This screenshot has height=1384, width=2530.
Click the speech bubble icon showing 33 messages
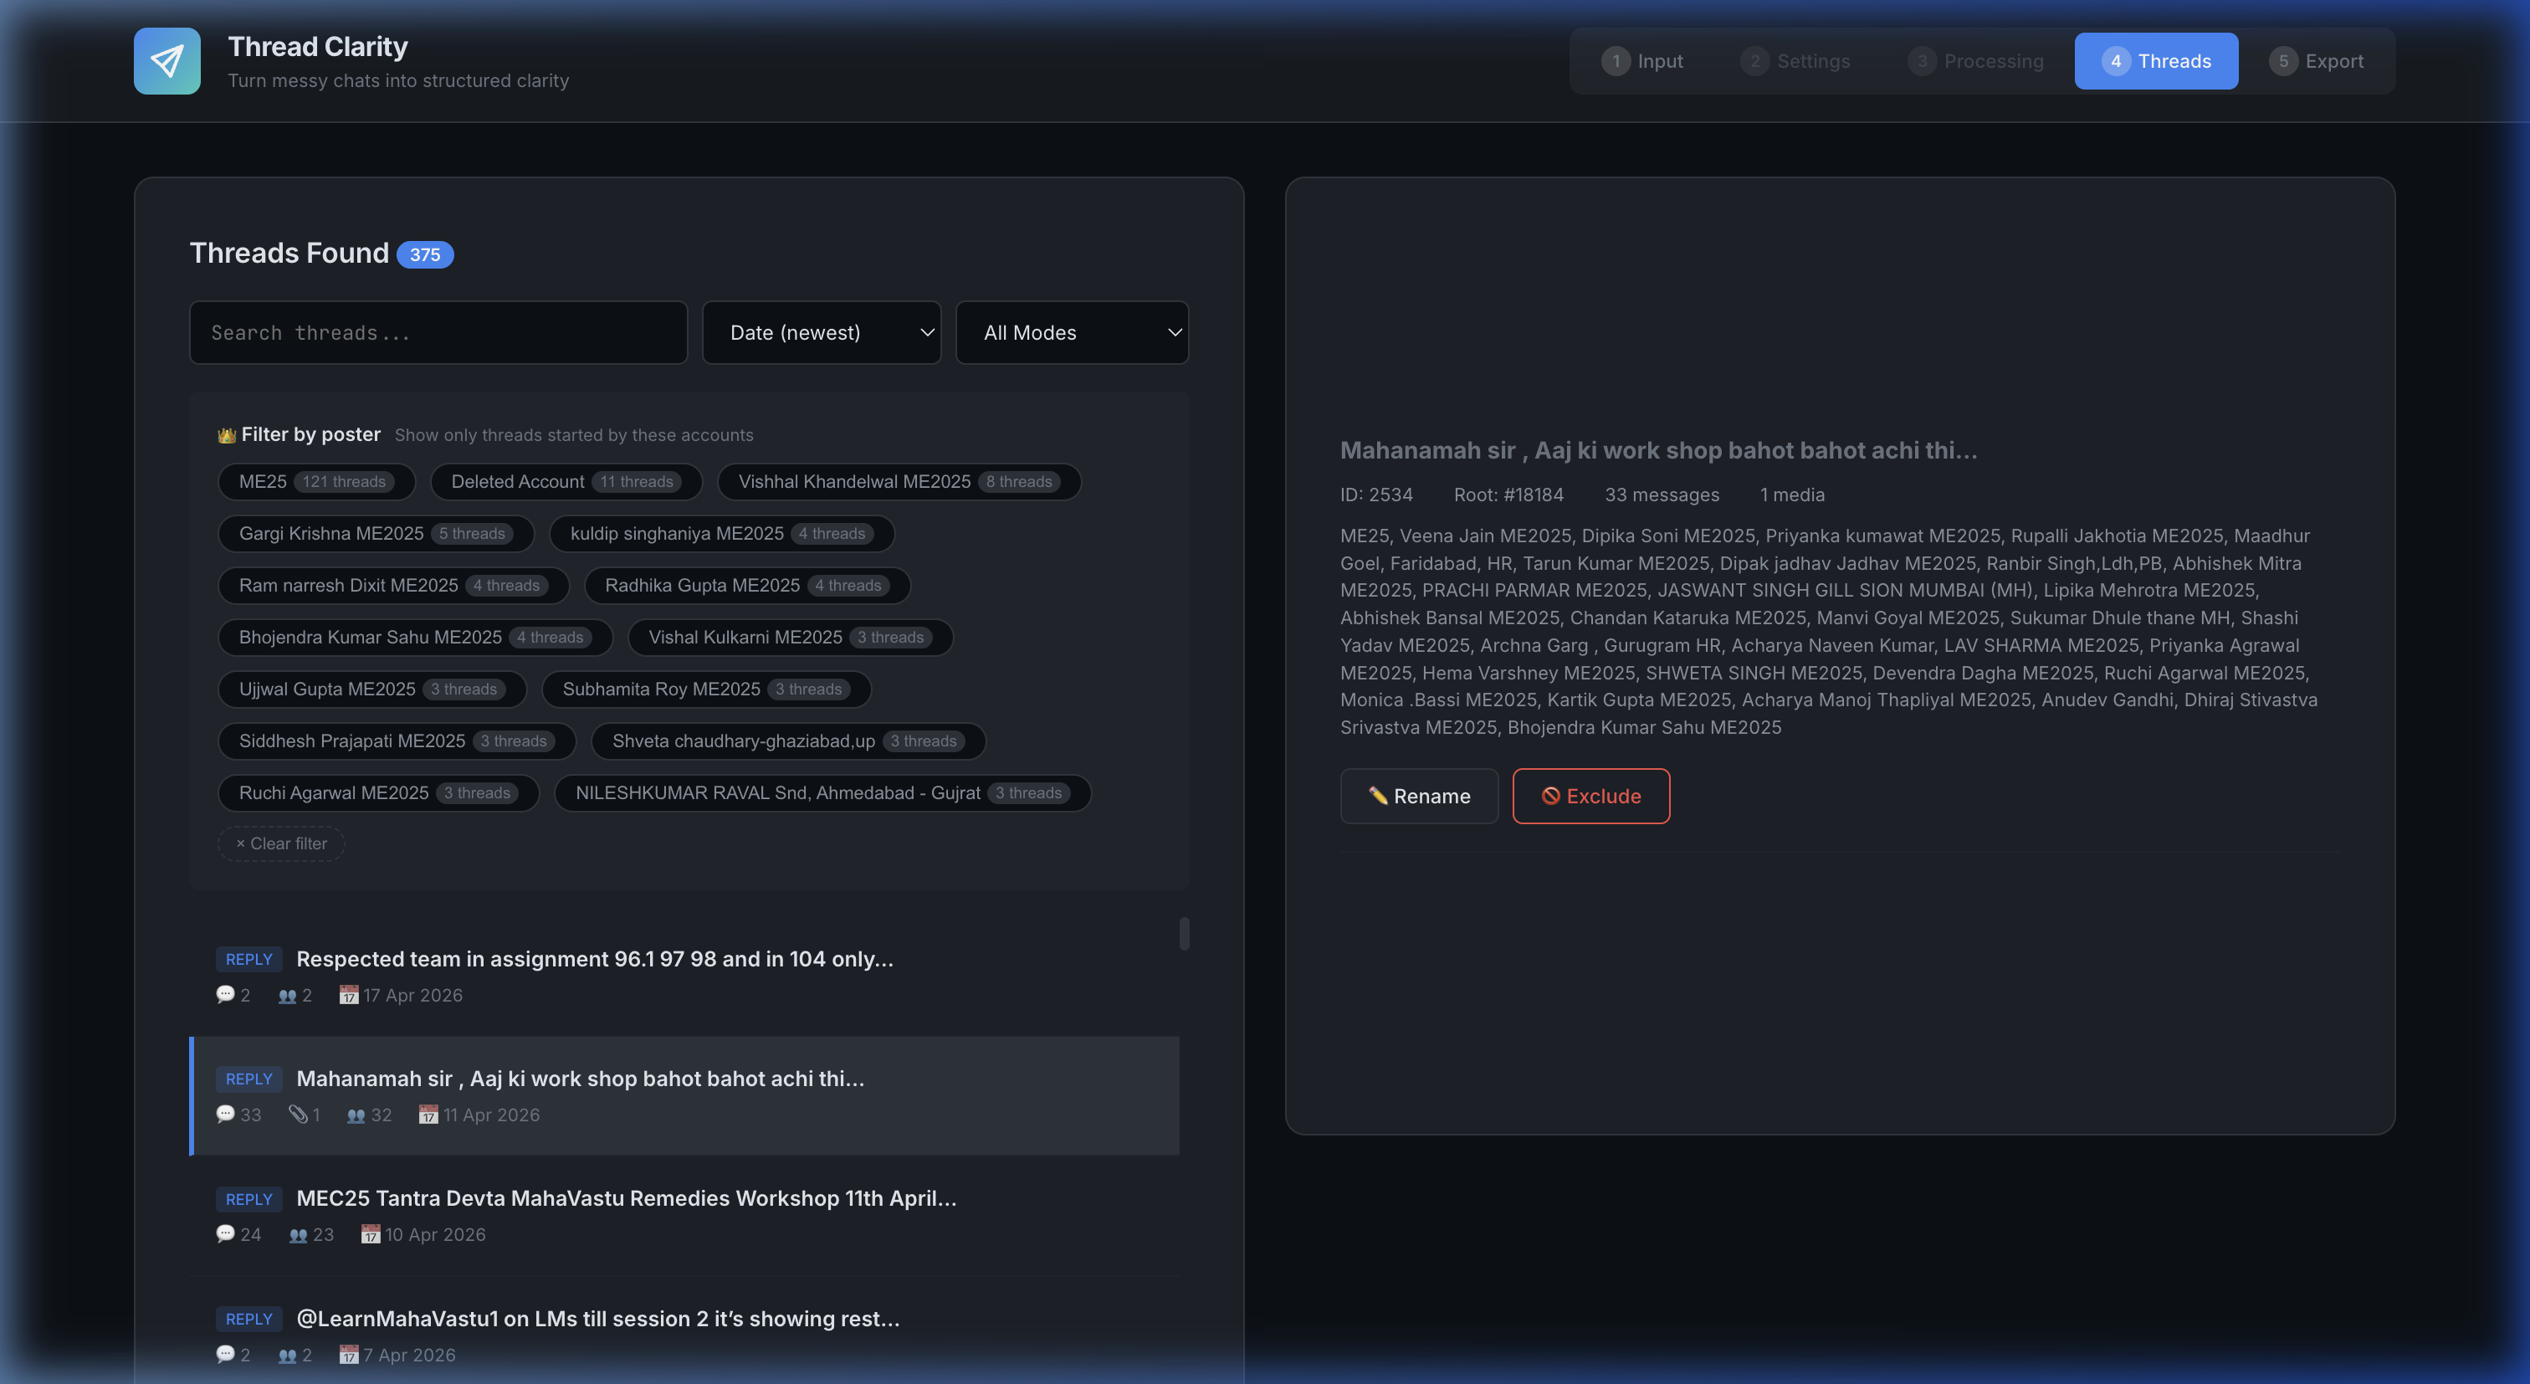[x=225, y=1115]
